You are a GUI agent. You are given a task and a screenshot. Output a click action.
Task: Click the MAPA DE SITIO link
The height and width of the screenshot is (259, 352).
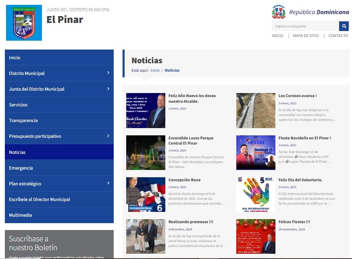click(306, 36)
